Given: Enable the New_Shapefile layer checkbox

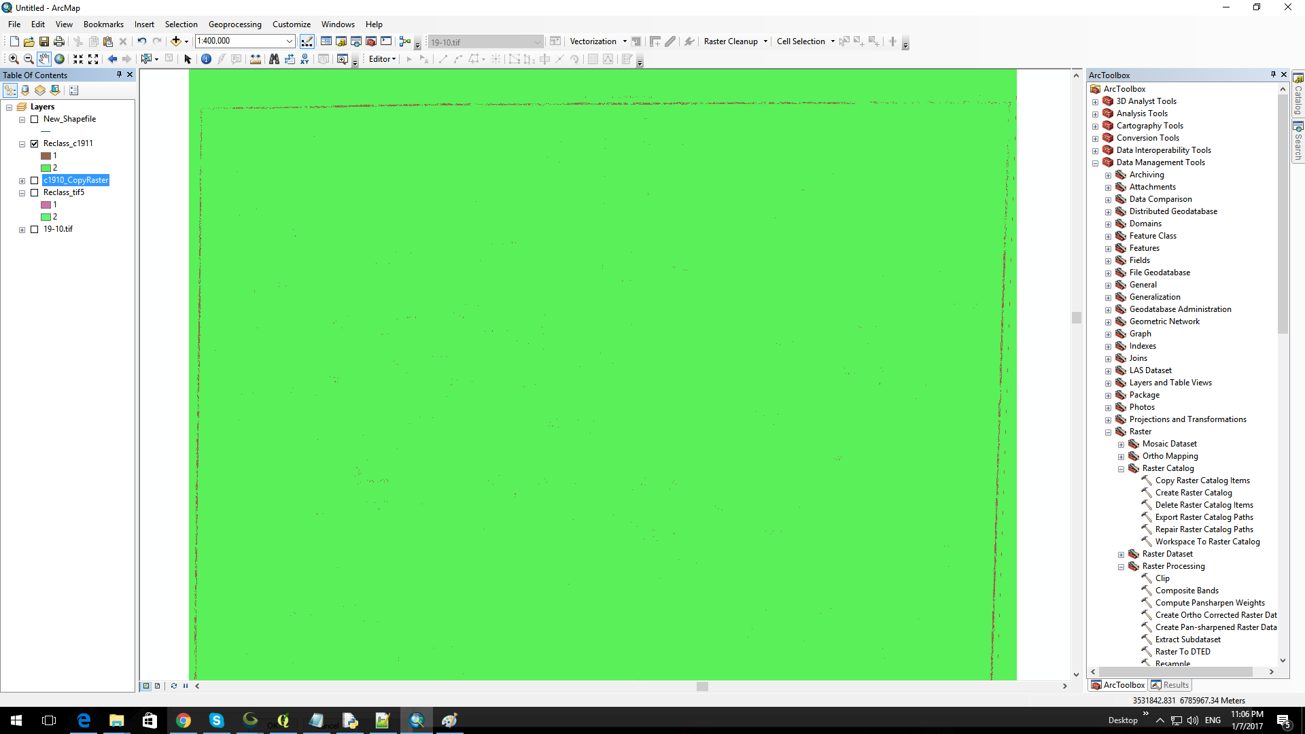Looking at the screenshot, I should pos(34,119).
